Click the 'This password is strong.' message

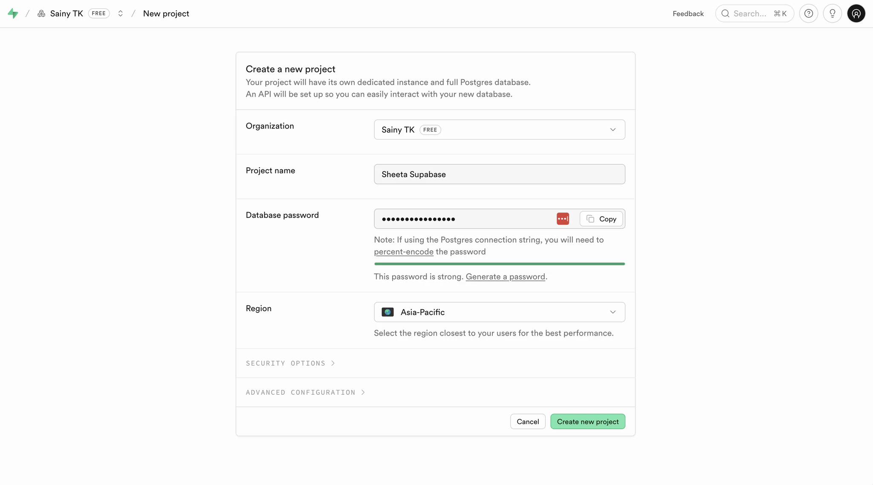pyautogui.click(x=419, y=277)
